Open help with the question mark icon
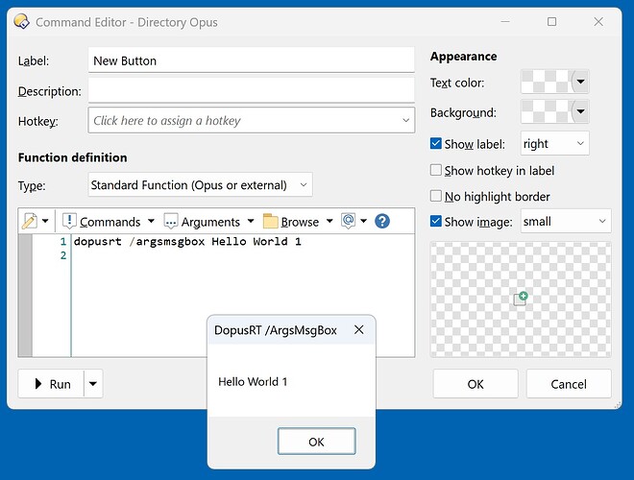 [382, 221]
